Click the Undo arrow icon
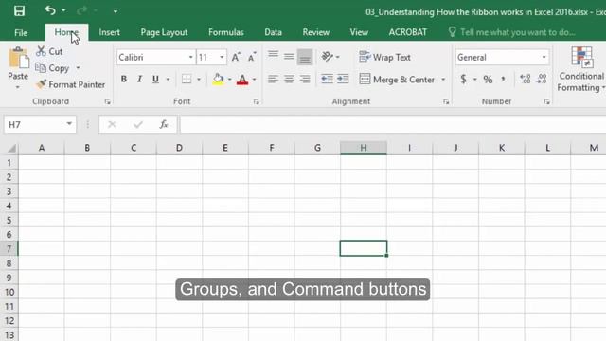Screen dimensions: 606x341 (x=50, y=10)
